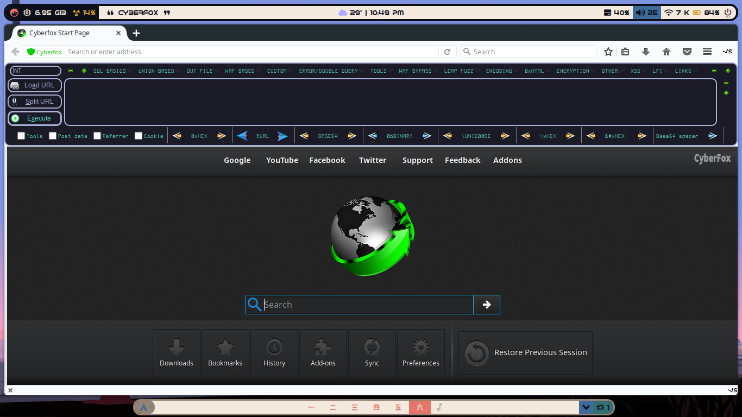Open the Bookmarks tile on start page
The width and height of the screenshot is (742, 417).
coord(225,352)
